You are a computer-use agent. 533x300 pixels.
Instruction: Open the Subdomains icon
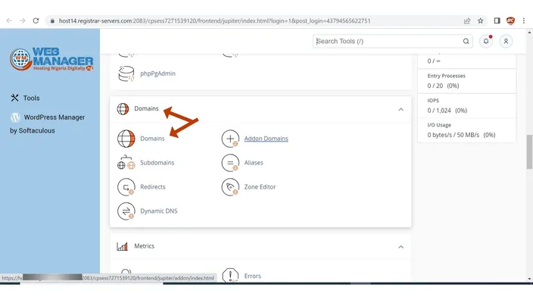(x=126, y=163)
